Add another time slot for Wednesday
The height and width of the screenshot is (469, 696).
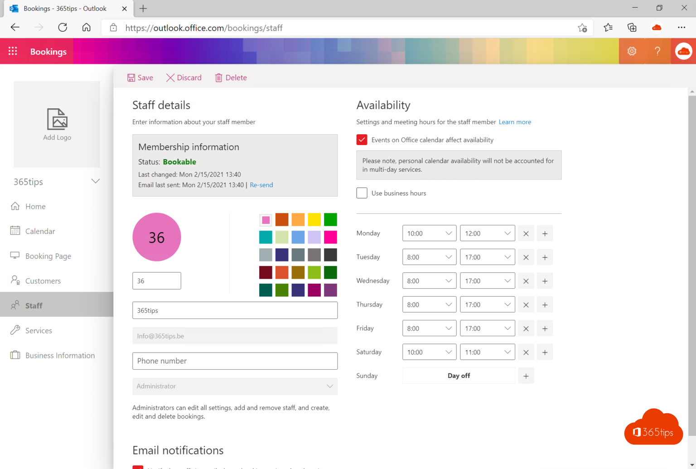(545, 281)
